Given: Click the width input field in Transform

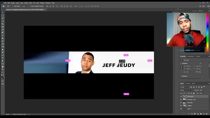Looking at the screenshot, I should pos(189,66).
